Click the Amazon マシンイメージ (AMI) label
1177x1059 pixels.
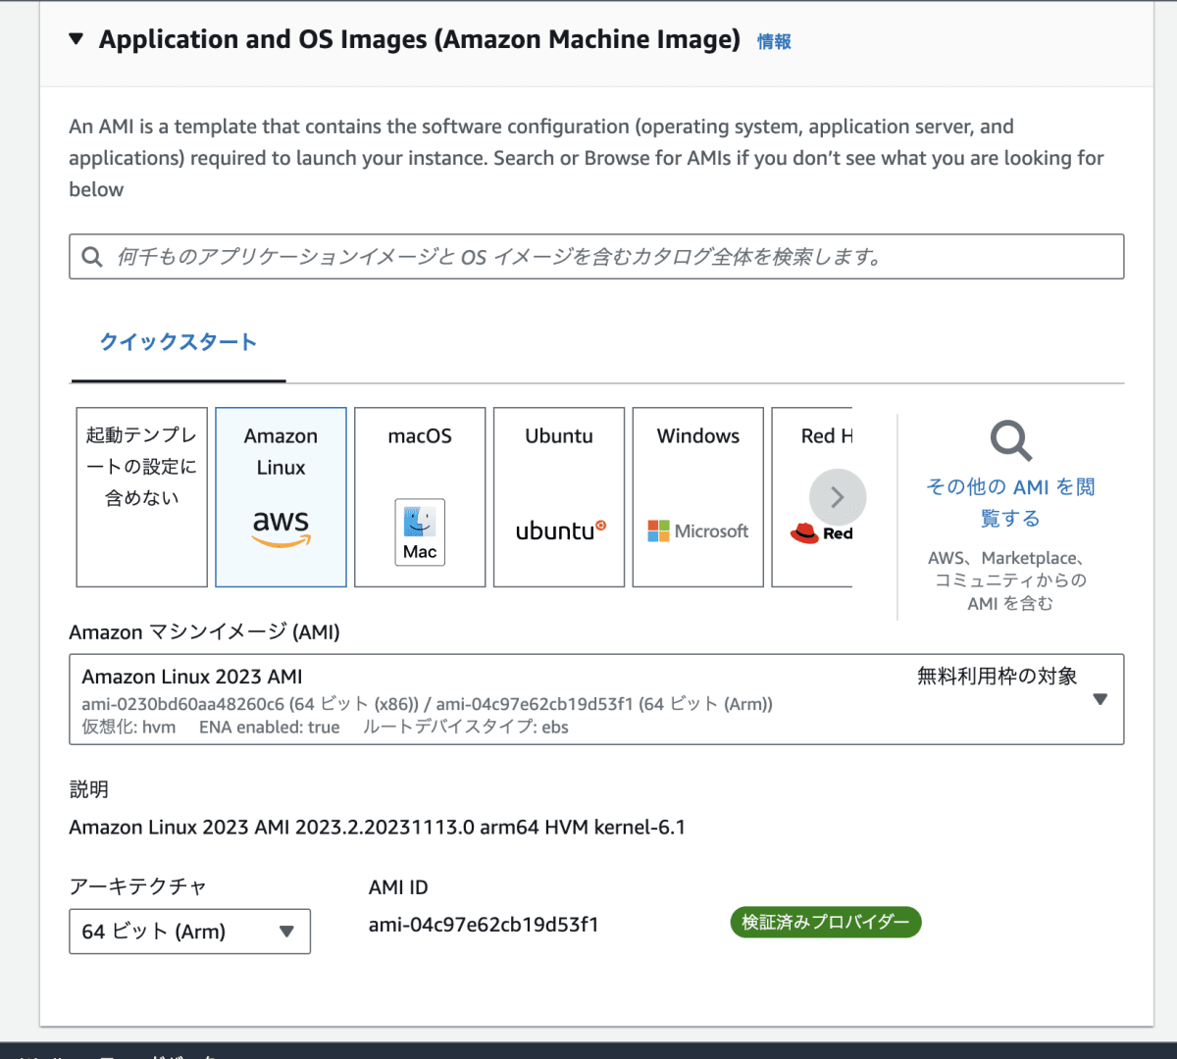(x=204, y=632)
